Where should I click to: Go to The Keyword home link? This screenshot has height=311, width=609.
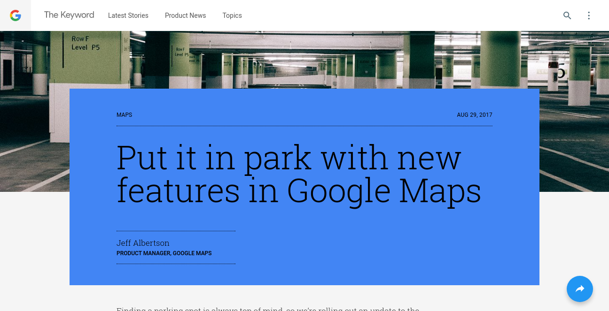[69, 15]
